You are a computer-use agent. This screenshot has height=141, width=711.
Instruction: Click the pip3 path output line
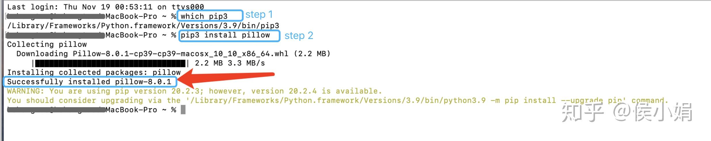(x=143, y=26)
